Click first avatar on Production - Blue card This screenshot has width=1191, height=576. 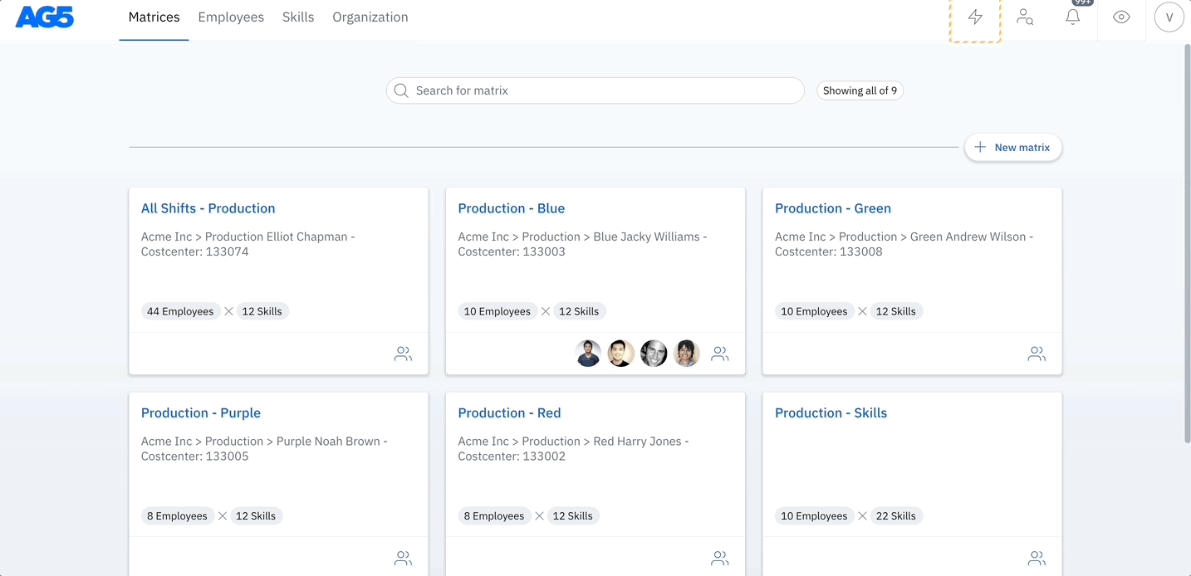[x=588, y=354]
